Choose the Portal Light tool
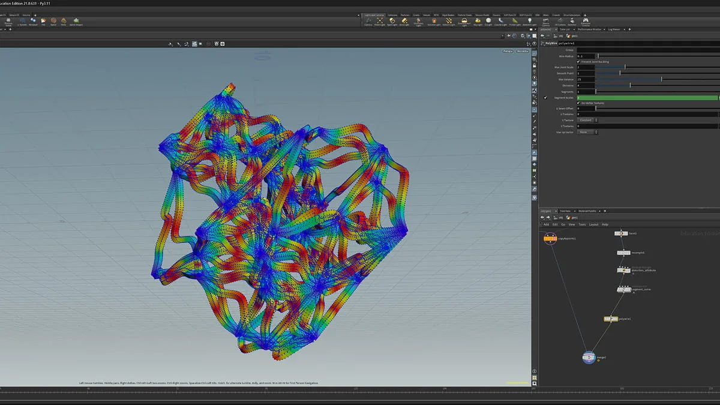The image size is (720, 405). point(515,22)
